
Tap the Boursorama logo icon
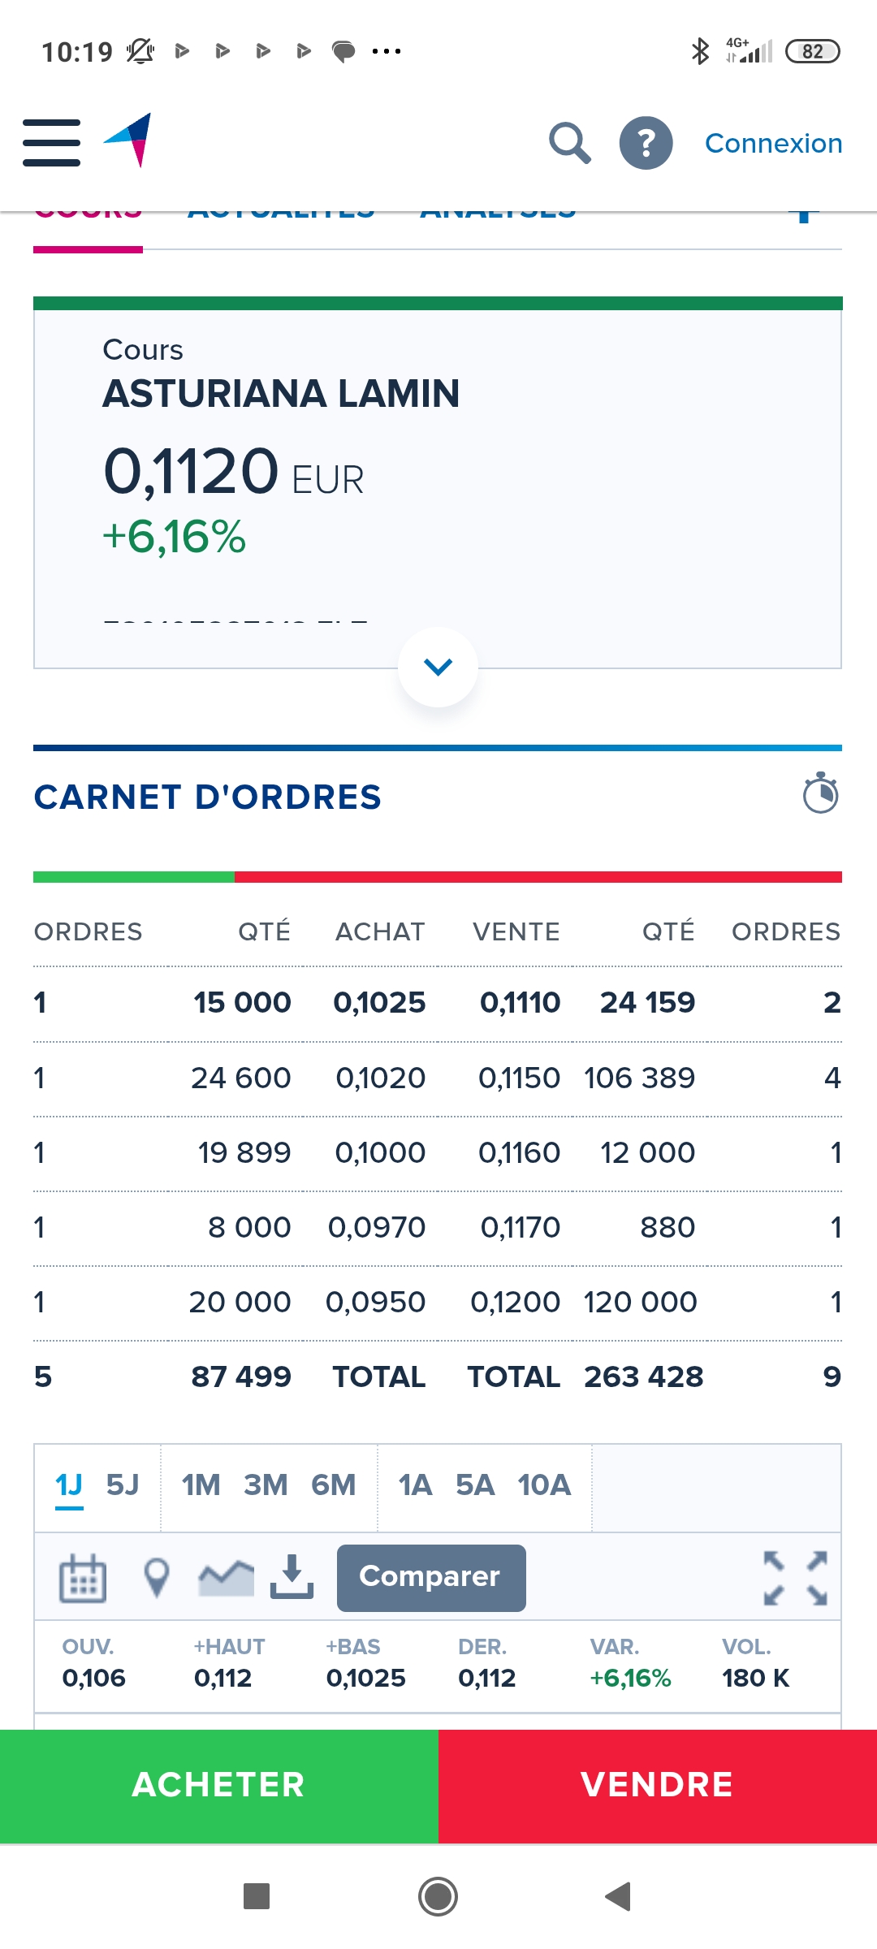point(130,140)
